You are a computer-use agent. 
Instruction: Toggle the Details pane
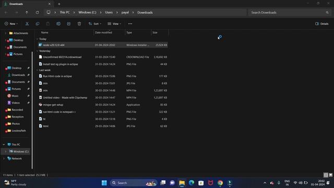coord(322,23)
